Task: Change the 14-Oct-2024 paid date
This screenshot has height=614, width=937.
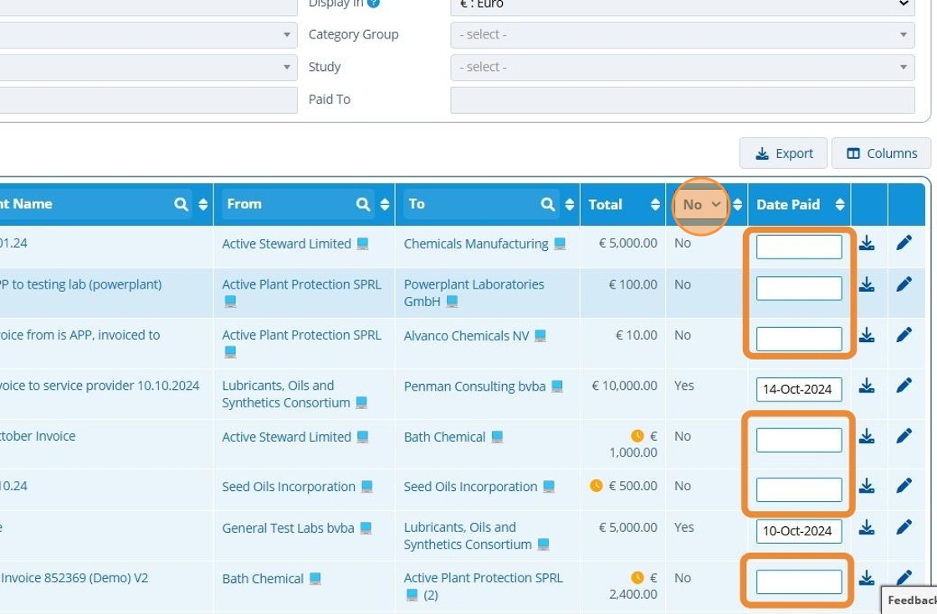Action: (799, 390)
